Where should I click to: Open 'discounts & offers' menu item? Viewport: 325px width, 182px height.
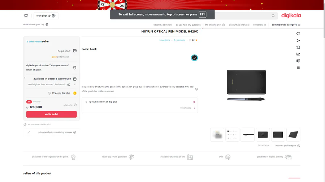239,25
